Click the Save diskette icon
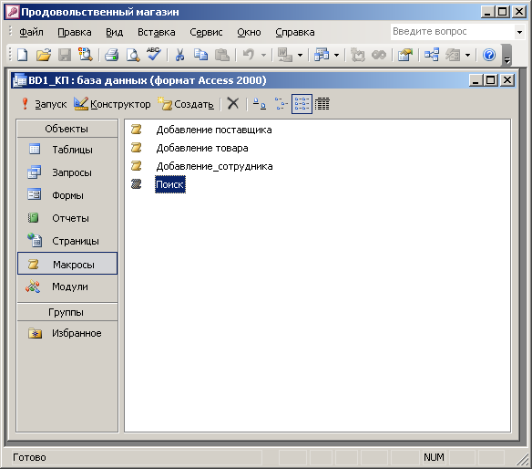Image resolution: width=532 pixels, height=469 pixels. pos(64,55)
